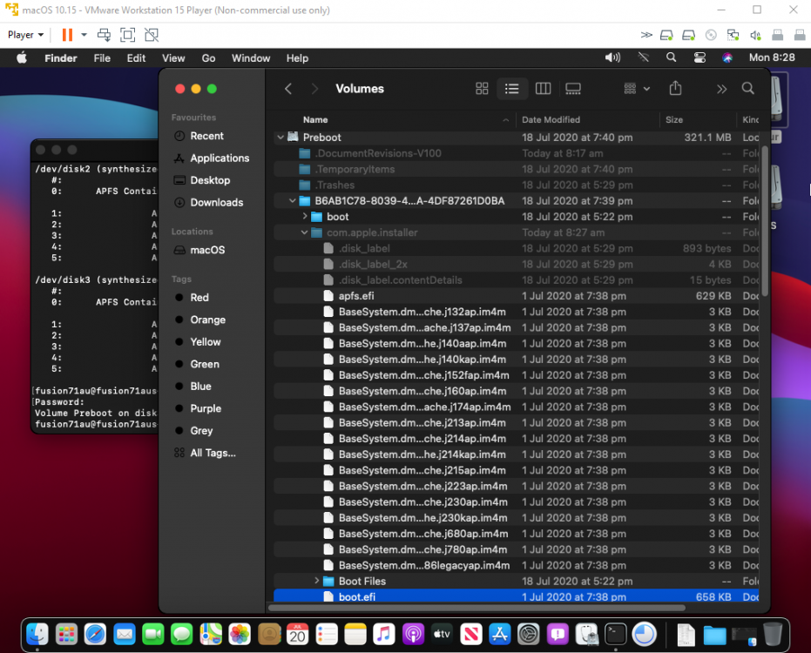
Task: Open the Help menu
Action: pos(297,58)
